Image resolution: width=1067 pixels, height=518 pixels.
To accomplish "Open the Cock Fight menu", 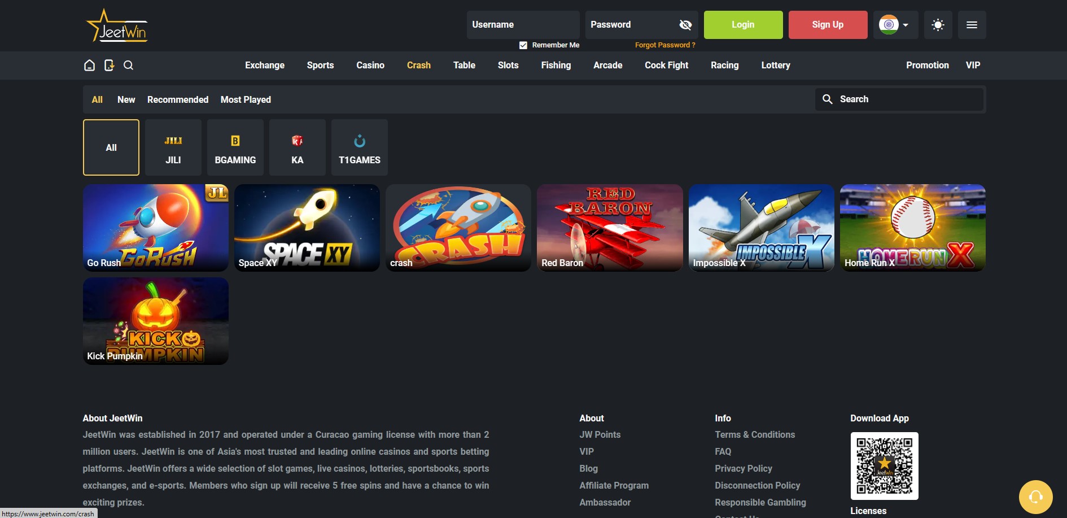I will coord(667,65).
